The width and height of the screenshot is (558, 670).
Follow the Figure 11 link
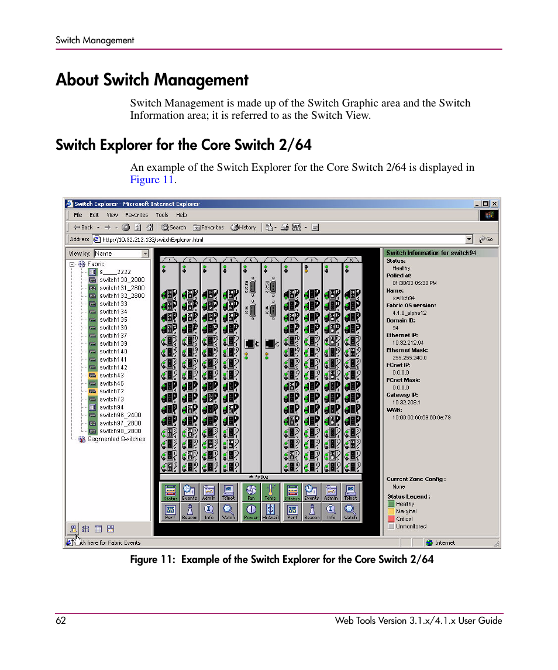pyautogui.click(x=151, y=180)
